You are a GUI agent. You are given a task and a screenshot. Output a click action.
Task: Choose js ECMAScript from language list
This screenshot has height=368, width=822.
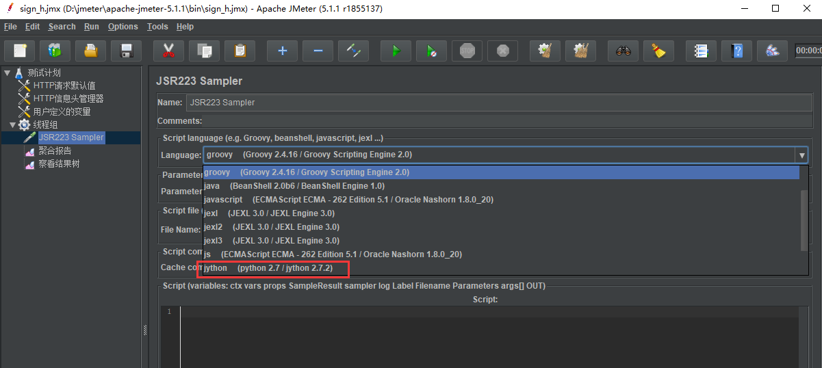click(501, 254)
